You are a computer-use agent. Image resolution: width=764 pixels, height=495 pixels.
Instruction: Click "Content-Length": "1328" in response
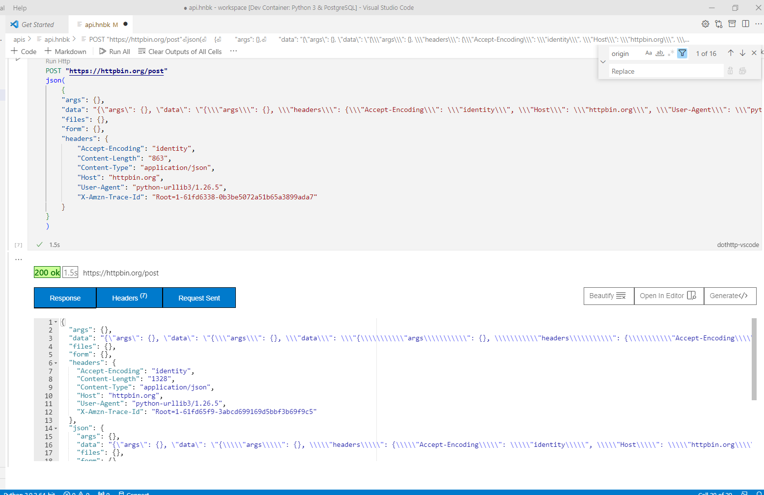click(126, 379)
